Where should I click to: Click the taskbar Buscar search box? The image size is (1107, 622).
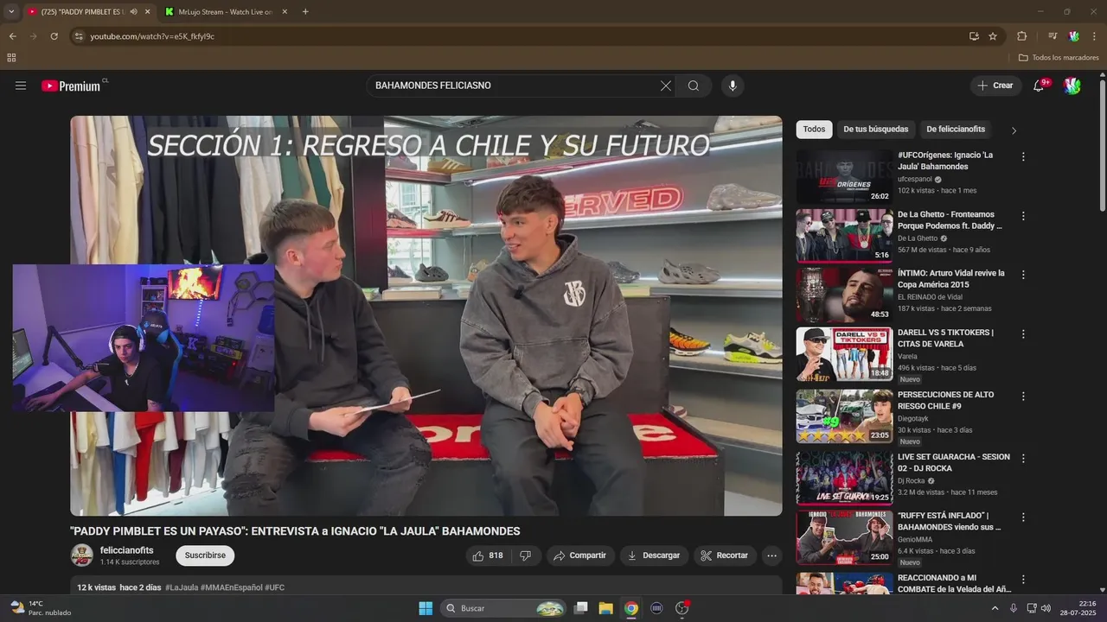504,608
